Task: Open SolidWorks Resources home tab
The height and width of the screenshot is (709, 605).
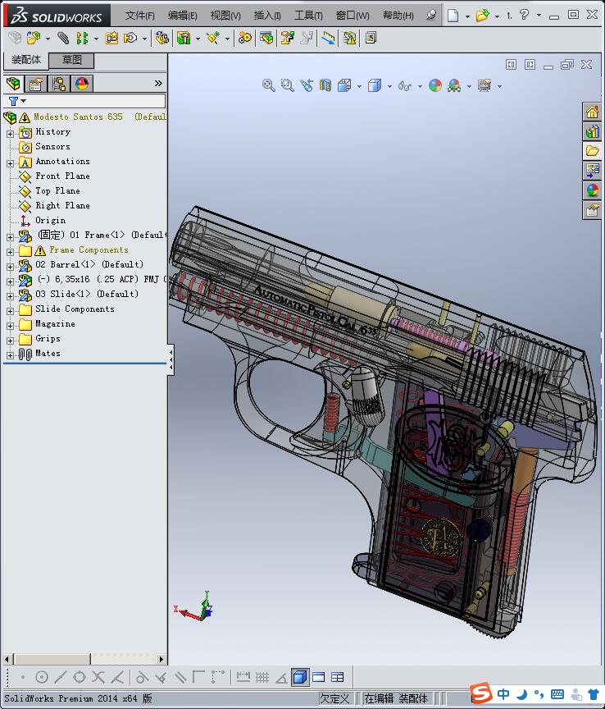Action: click(x=592, y=112)
